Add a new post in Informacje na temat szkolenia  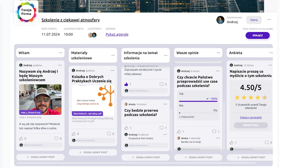(x=146, y=157)
